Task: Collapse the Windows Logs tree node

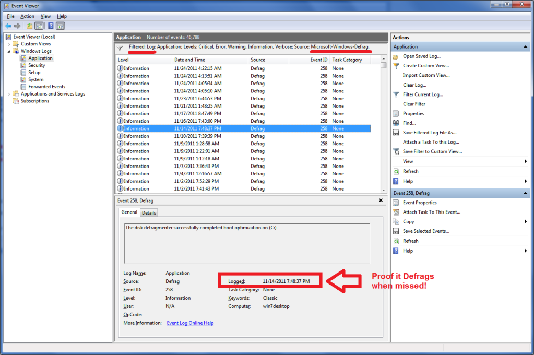Action: point(9,52)
